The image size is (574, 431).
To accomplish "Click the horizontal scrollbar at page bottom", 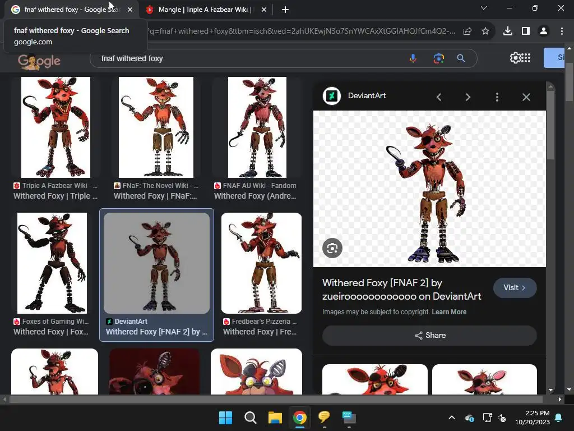I will click(x=276, y=399).
